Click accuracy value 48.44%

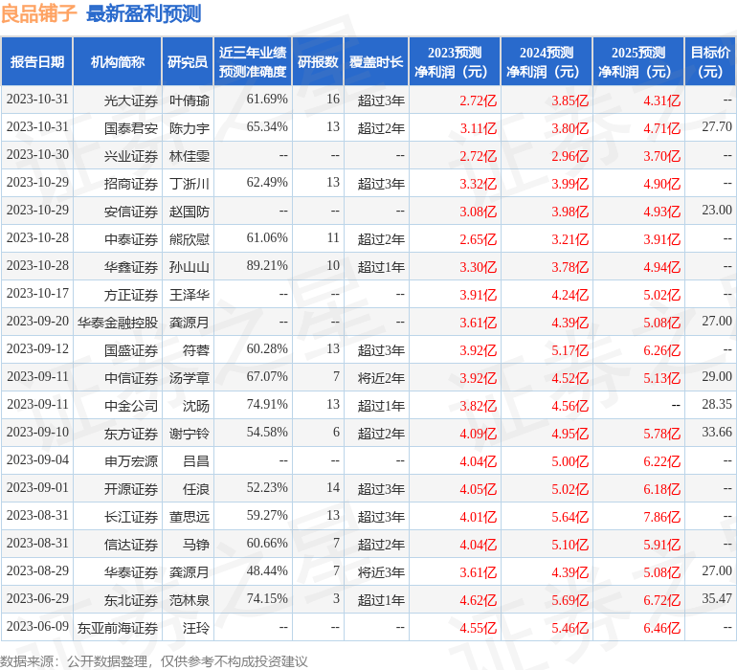pyautogui.click(x=267, y=570)
